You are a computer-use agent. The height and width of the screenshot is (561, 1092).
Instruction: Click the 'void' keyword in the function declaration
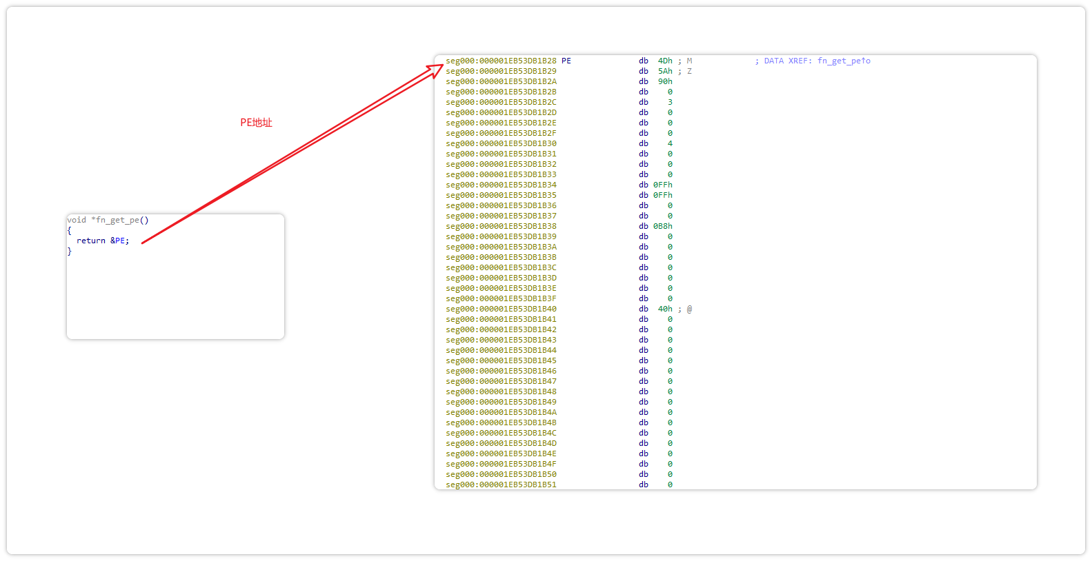(x=77, y=220)
